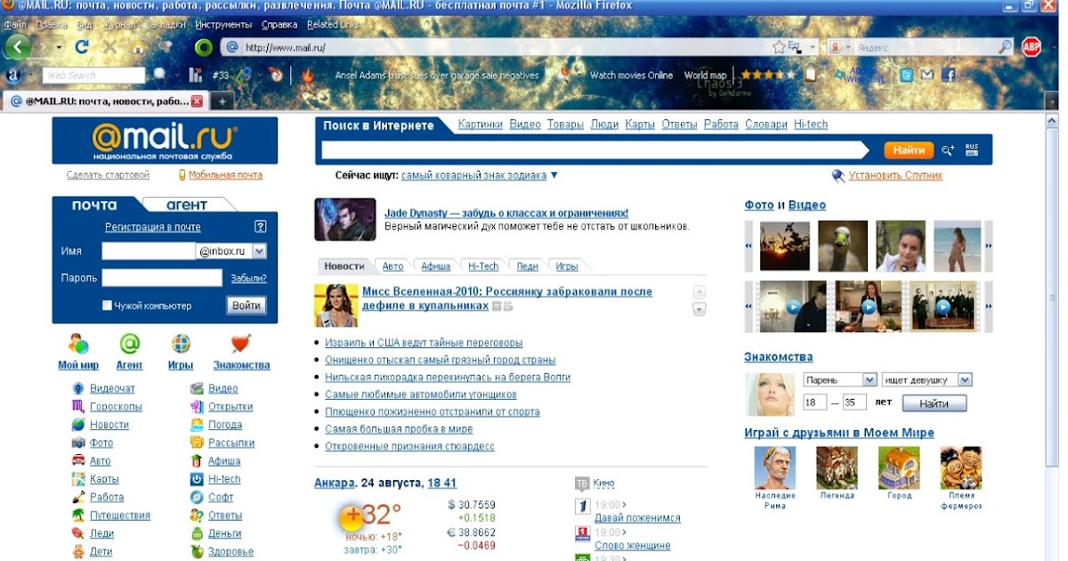Click the Наследие Рима game icon
Viewport: 1068px width, 561px height.
pos(774,467)
